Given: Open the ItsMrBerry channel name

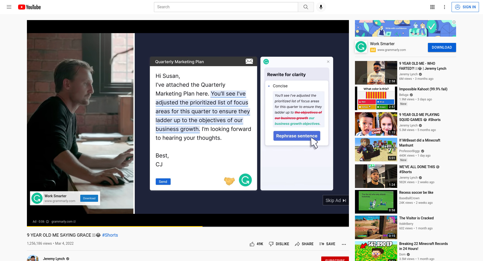Looking at the screenshot, I should click(x=406, y=224).
